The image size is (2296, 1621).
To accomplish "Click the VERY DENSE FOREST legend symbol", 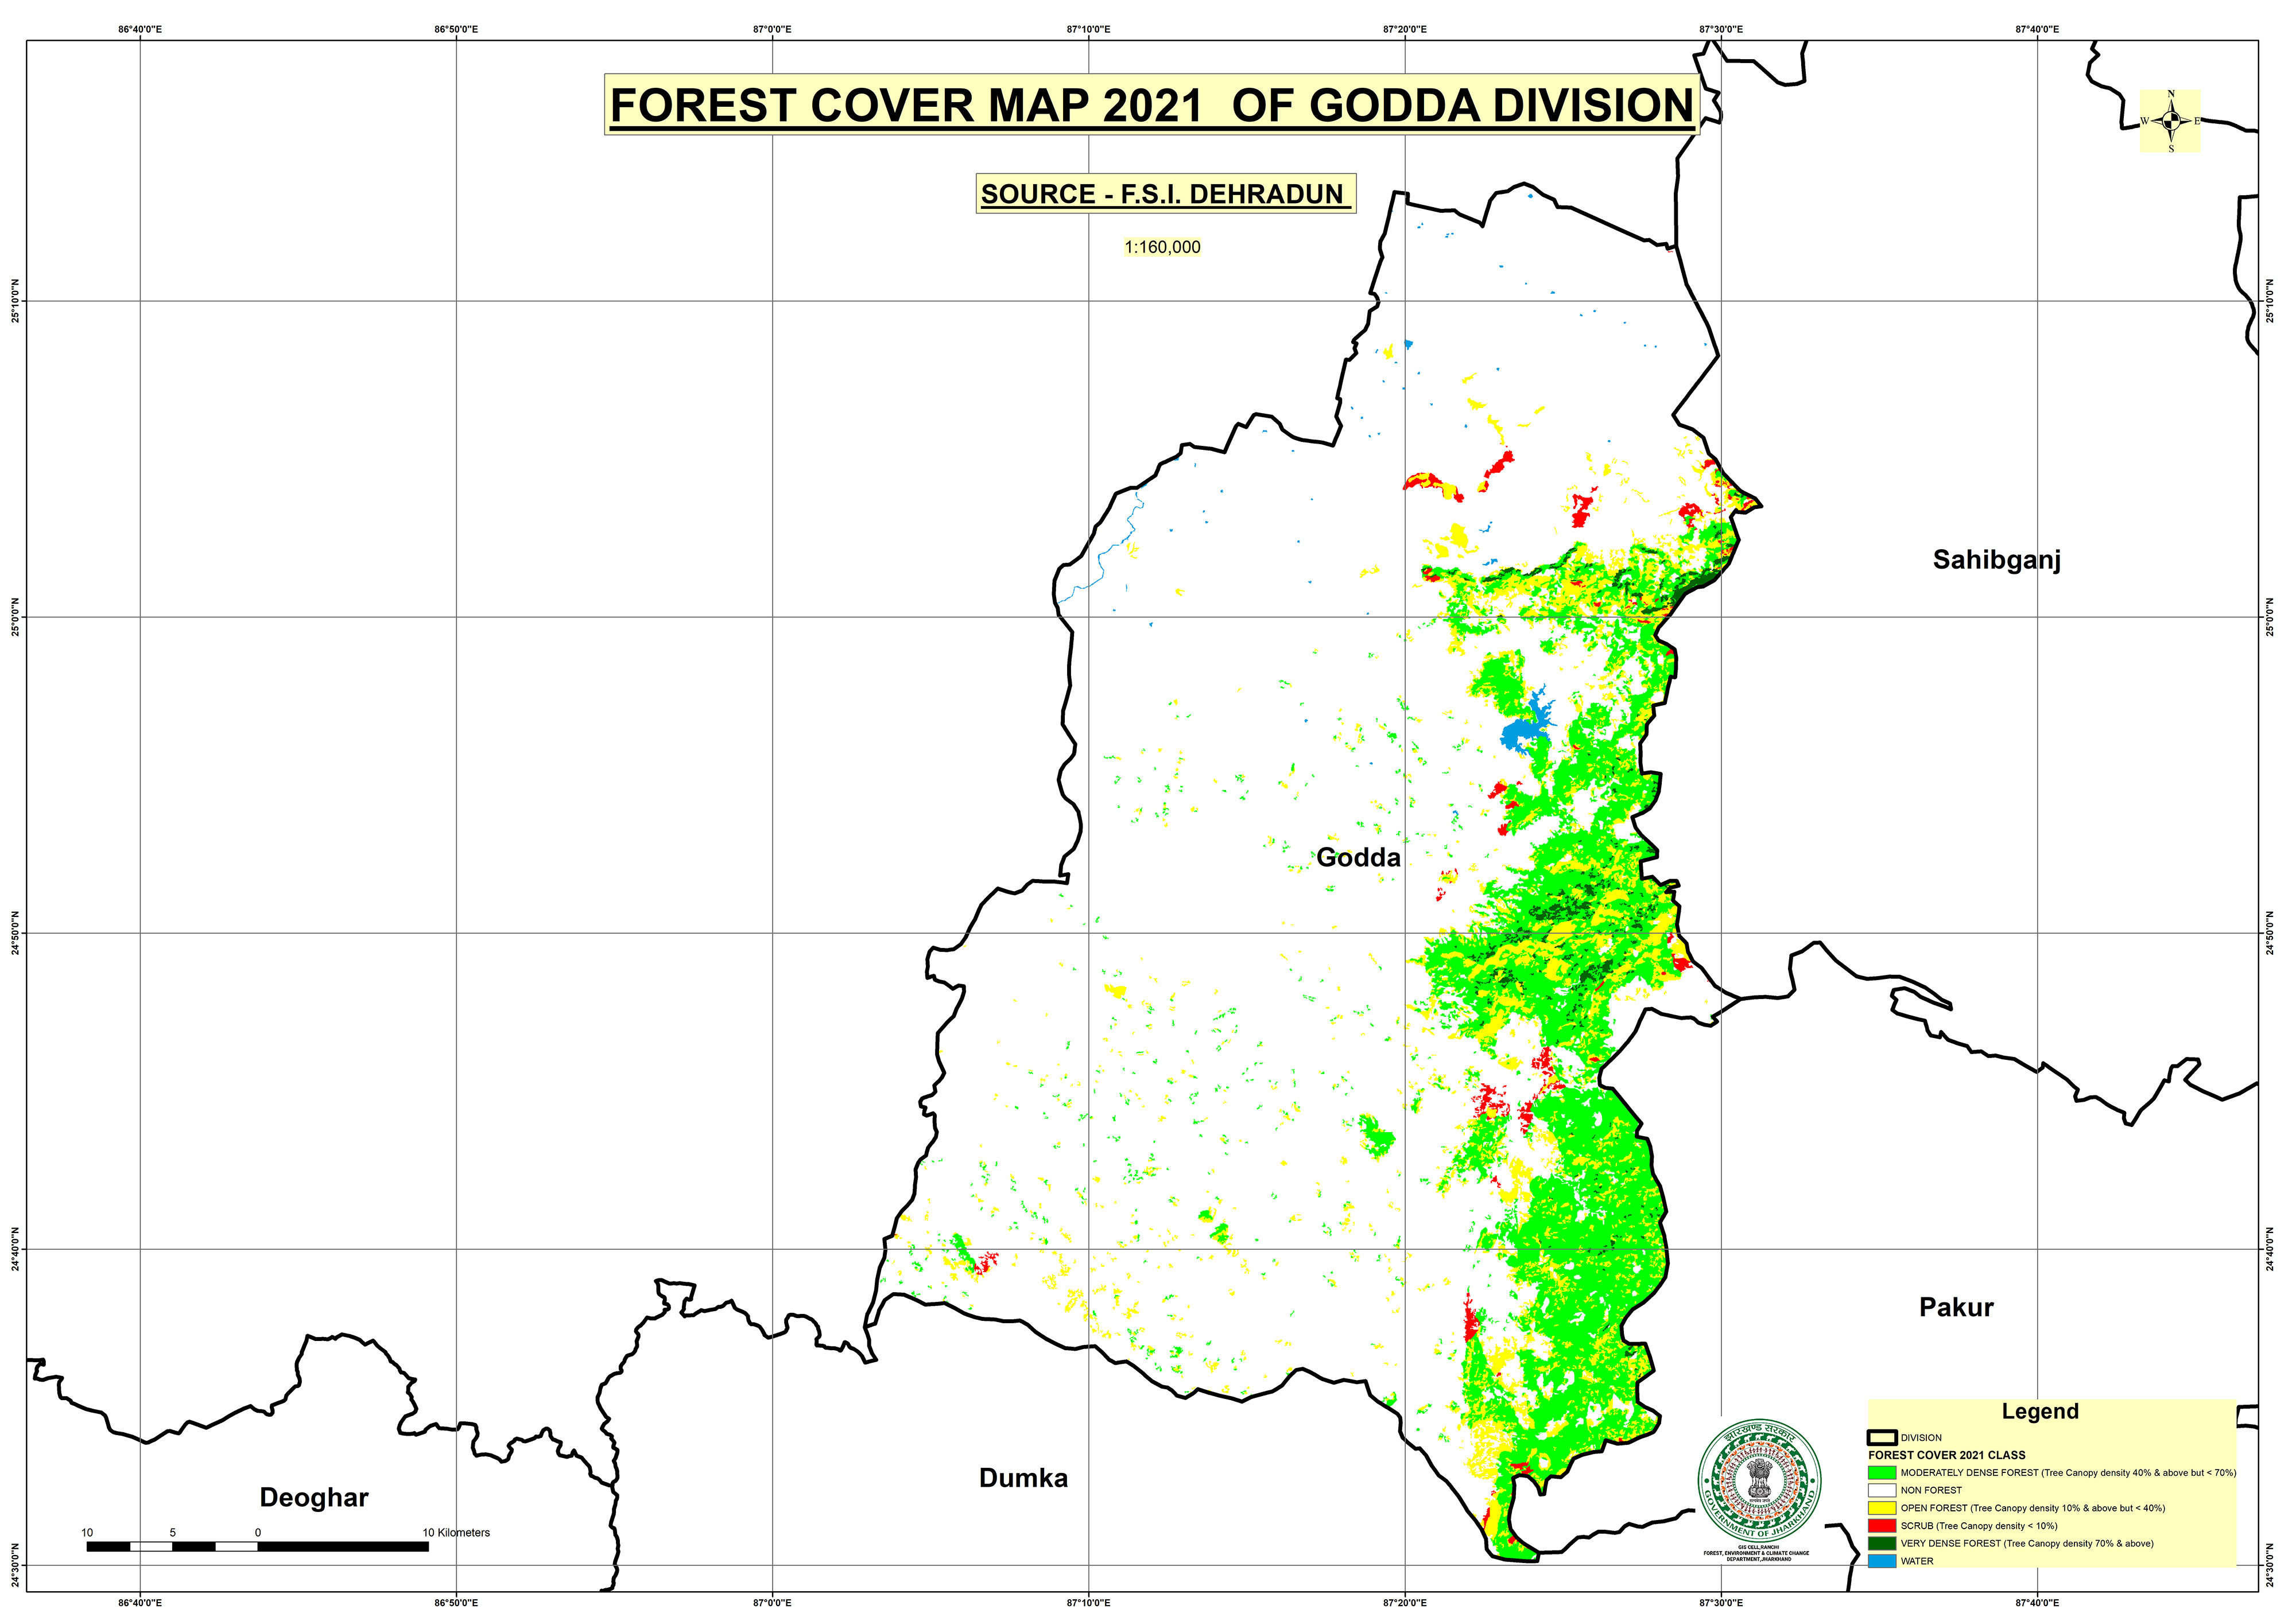I will click(x=1882, y=1543).
